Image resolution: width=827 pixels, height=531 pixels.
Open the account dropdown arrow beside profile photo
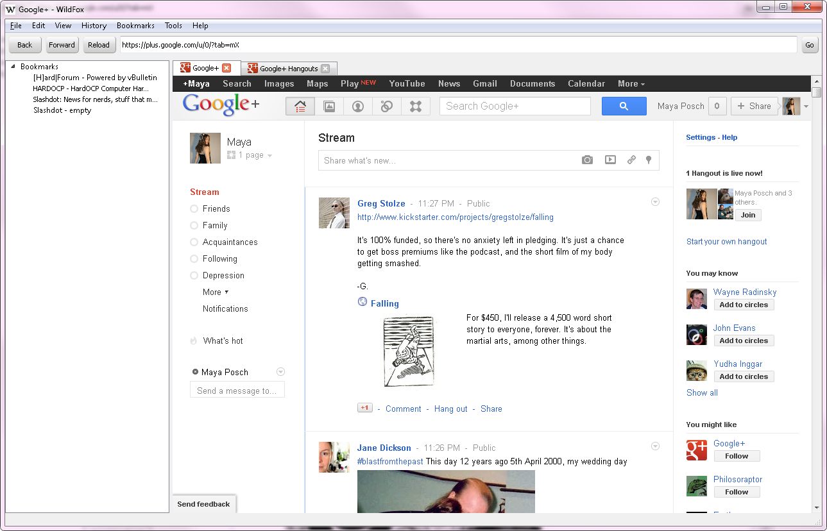(x=806, y=107)
